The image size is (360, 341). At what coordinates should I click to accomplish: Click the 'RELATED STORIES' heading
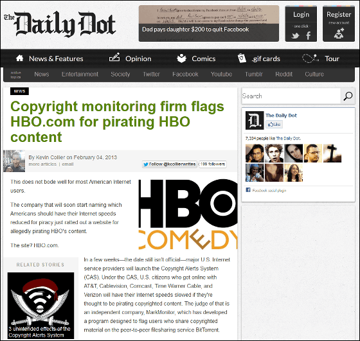click(40, 265)
